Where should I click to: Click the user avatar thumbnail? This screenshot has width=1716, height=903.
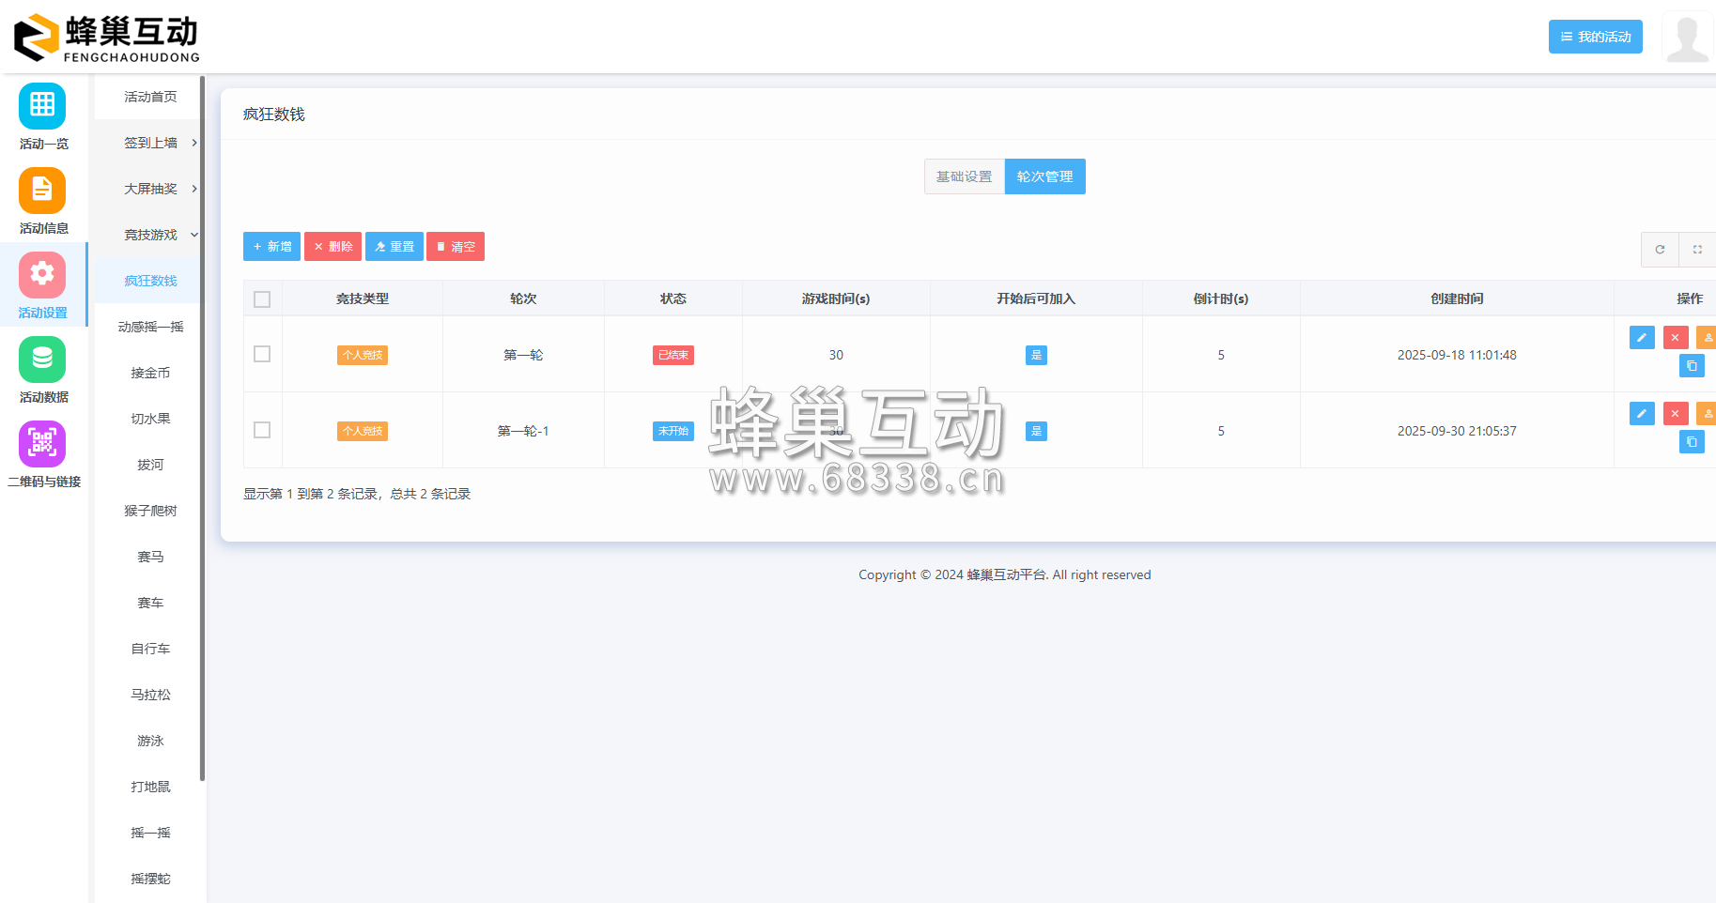click(x=1687, y=38)
